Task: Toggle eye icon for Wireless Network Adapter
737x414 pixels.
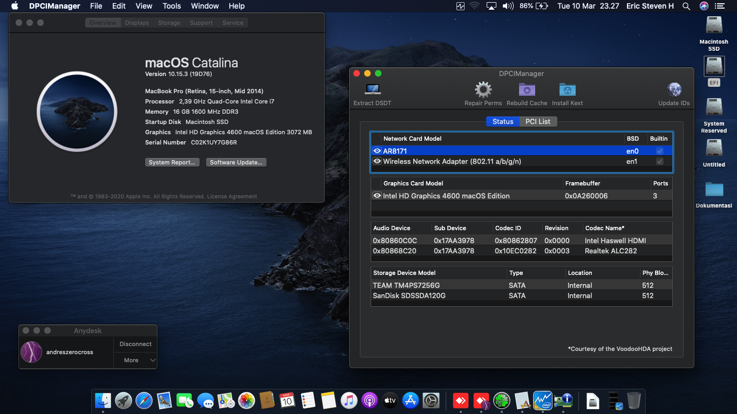Action: coord(377,161)
